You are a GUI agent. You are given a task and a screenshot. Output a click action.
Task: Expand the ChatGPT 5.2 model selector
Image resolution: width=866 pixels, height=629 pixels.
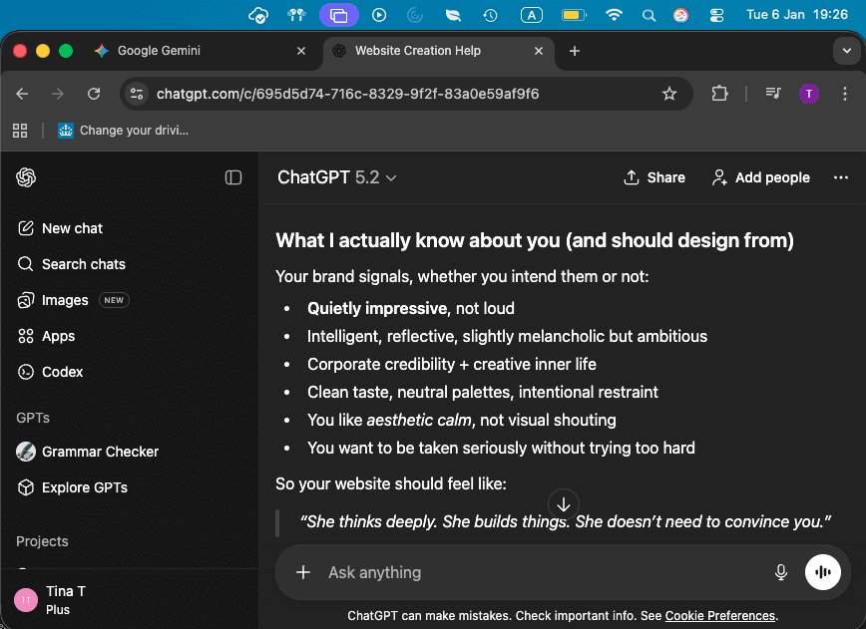[337, 177]
